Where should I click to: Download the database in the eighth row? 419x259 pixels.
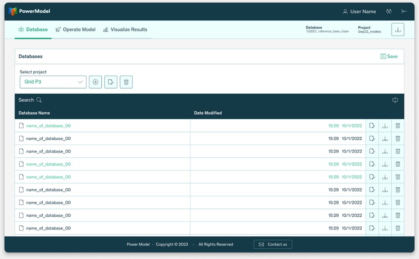click(x=385, y=215)
